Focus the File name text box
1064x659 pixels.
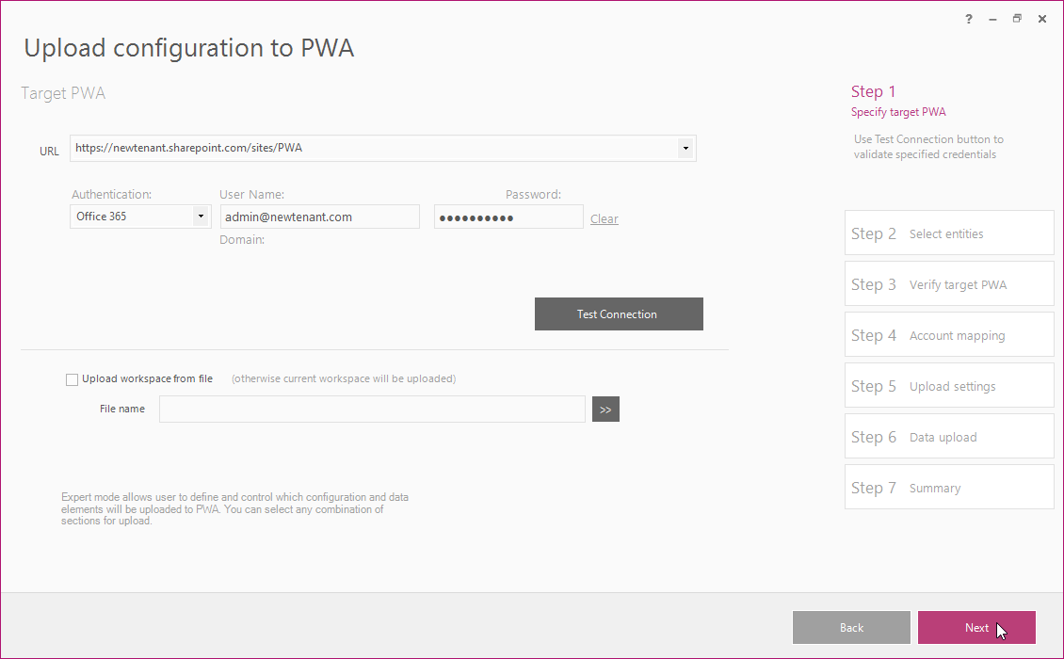click(x=372, y=410)
